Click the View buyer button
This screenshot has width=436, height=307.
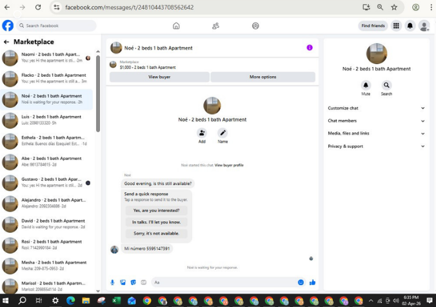159,77
